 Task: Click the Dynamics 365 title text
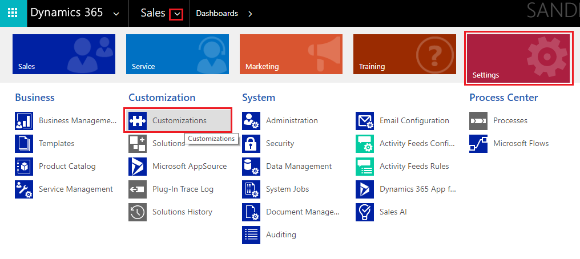(x=67, y=13)
